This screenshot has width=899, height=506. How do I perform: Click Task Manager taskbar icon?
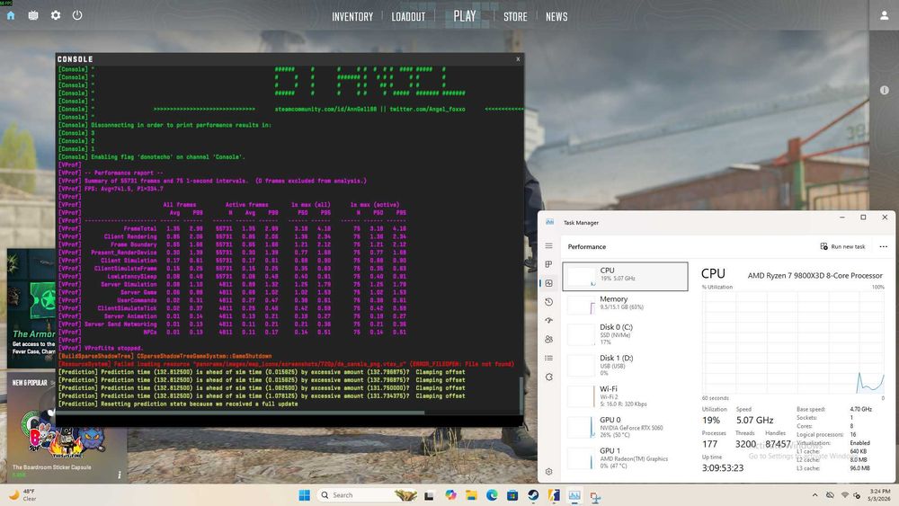(574, 495)
